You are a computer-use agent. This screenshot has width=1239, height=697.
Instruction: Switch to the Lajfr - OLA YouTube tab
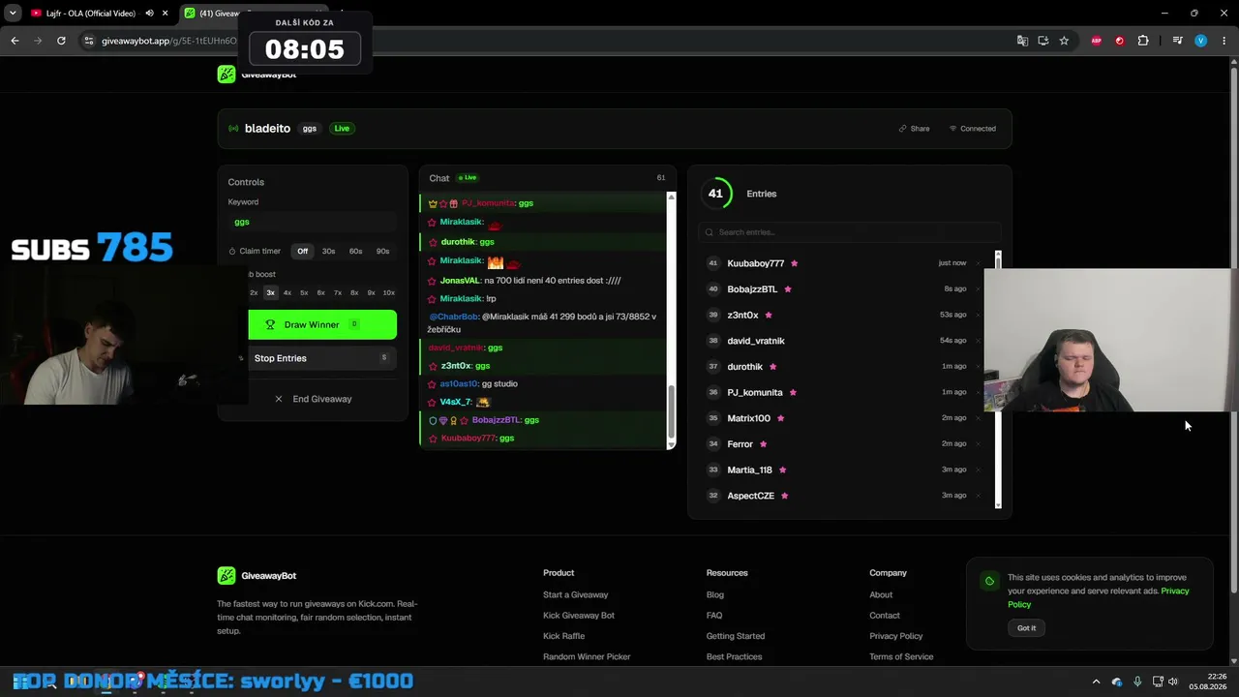(91, 14)
